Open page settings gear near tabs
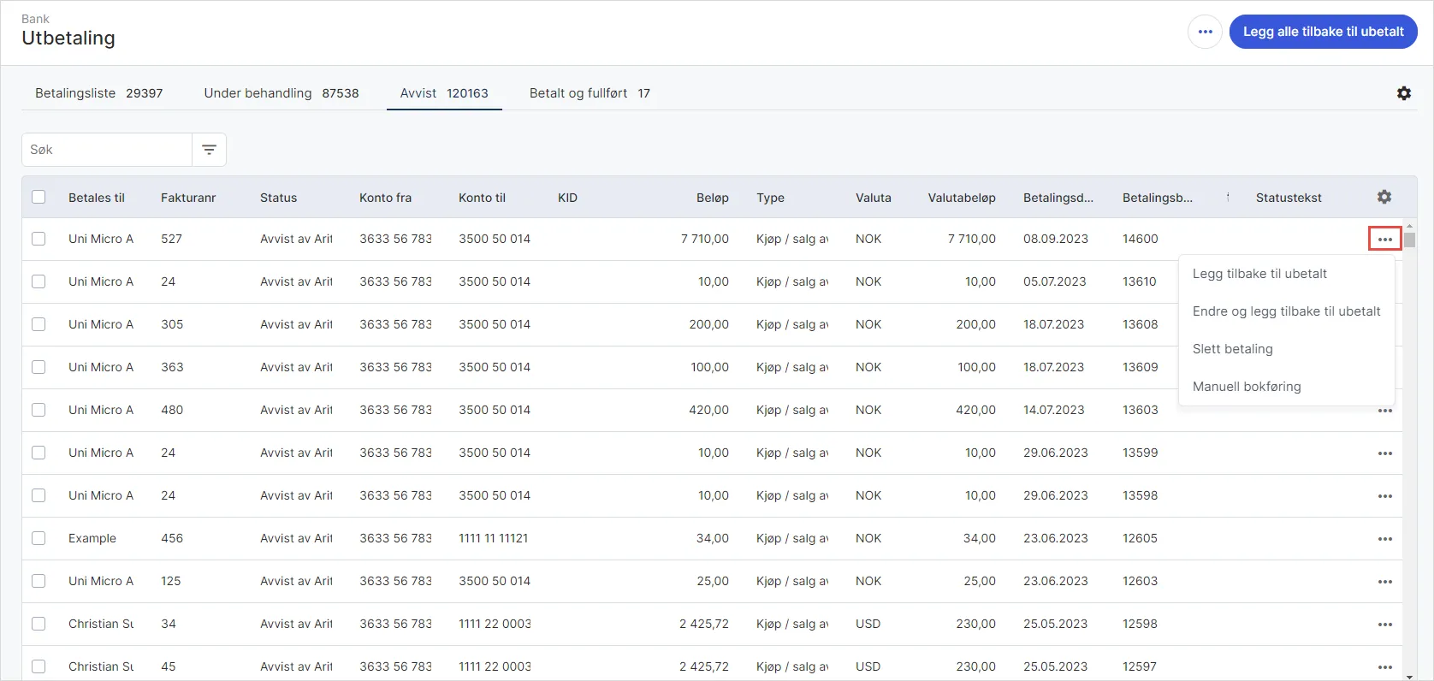The height and width of the screenshot is (681, 1434). coord(1403,93)
